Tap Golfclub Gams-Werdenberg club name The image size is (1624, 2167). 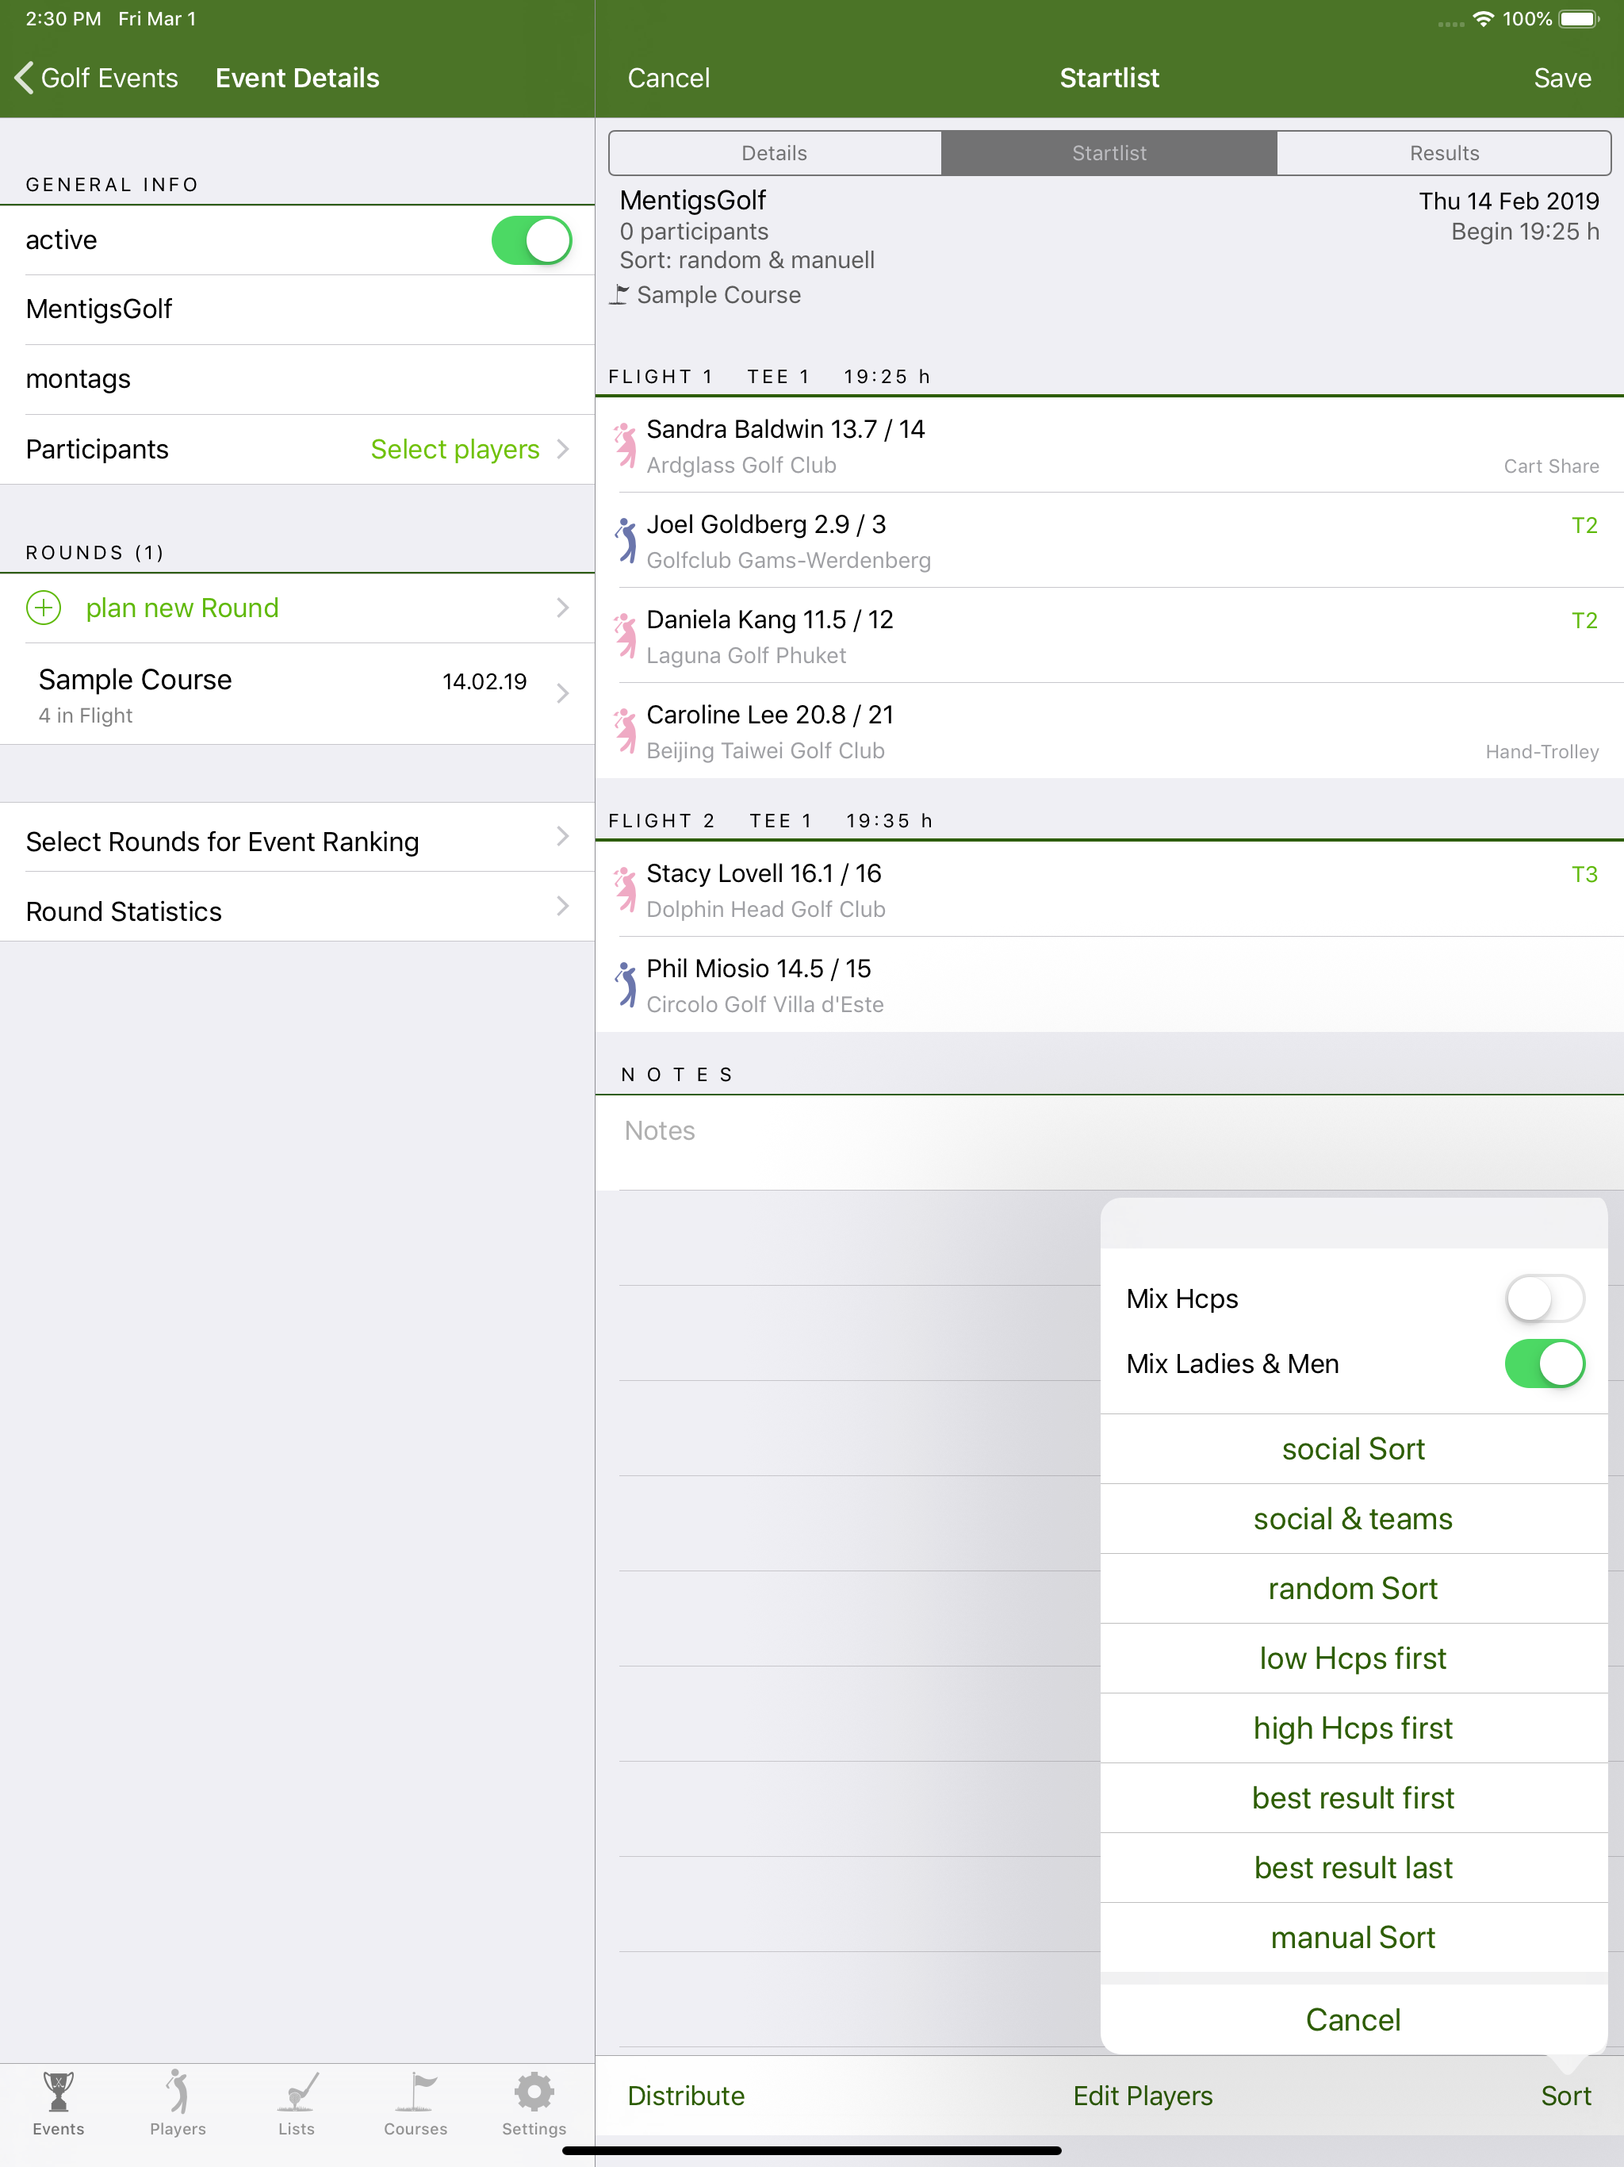788,560
